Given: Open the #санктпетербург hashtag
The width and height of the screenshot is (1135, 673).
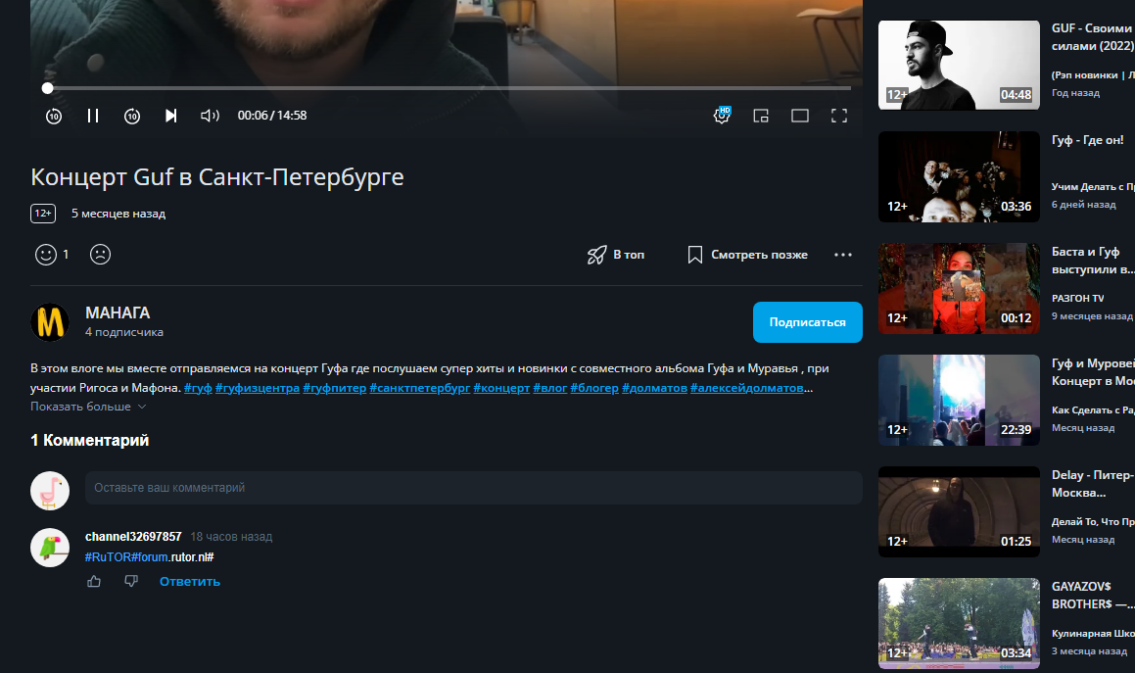Looking at the screenshot, I should 420,388.
